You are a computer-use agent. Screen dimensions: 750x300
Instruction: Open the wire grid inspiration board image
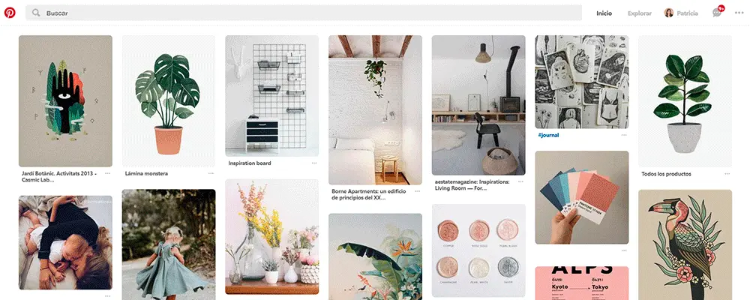(x=271, y=96)
